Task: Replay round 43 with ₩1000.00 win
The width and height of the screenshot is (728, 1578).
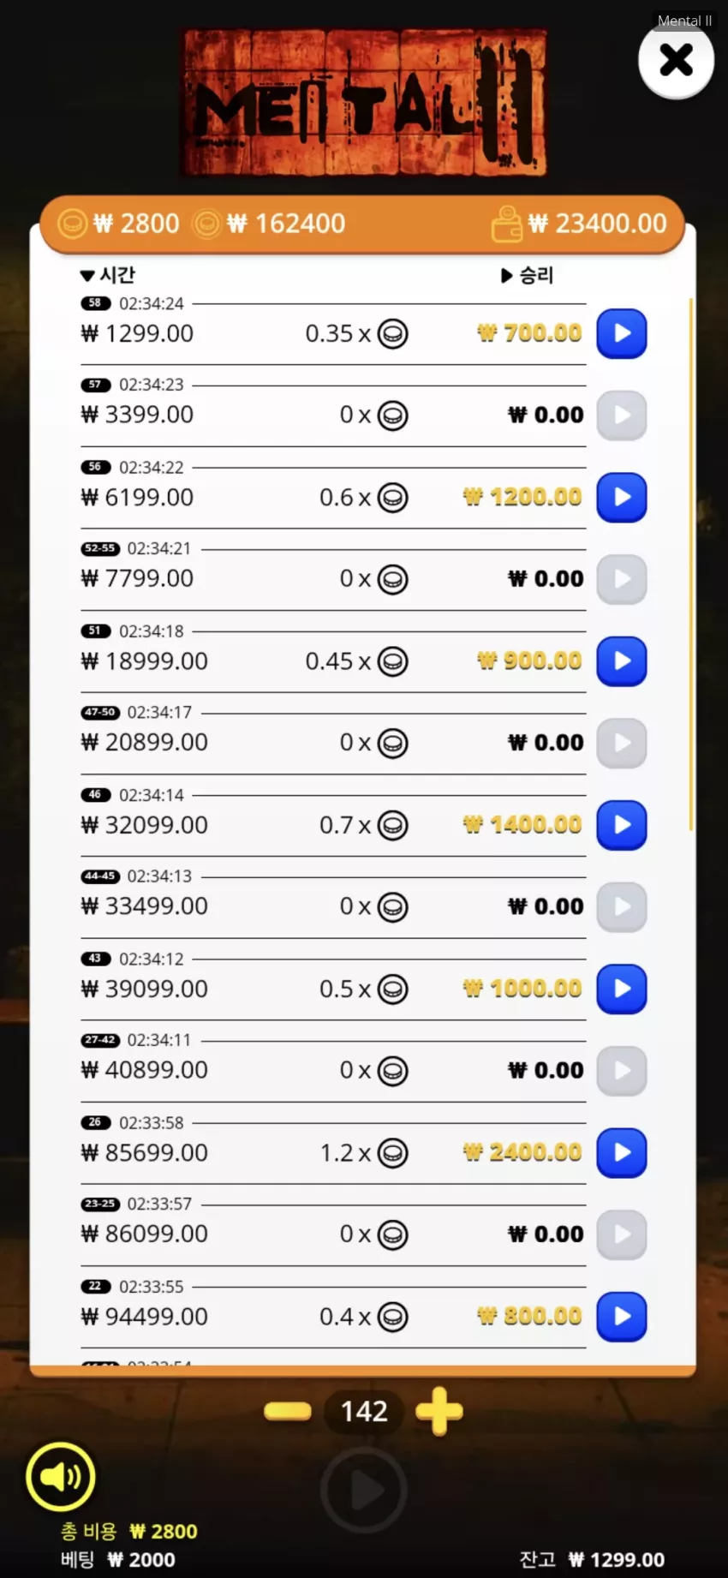Action: click(x=621, y=989)
